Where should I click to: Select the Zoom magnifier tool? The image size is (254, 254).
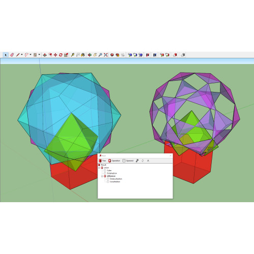click(x=100, y=55)
